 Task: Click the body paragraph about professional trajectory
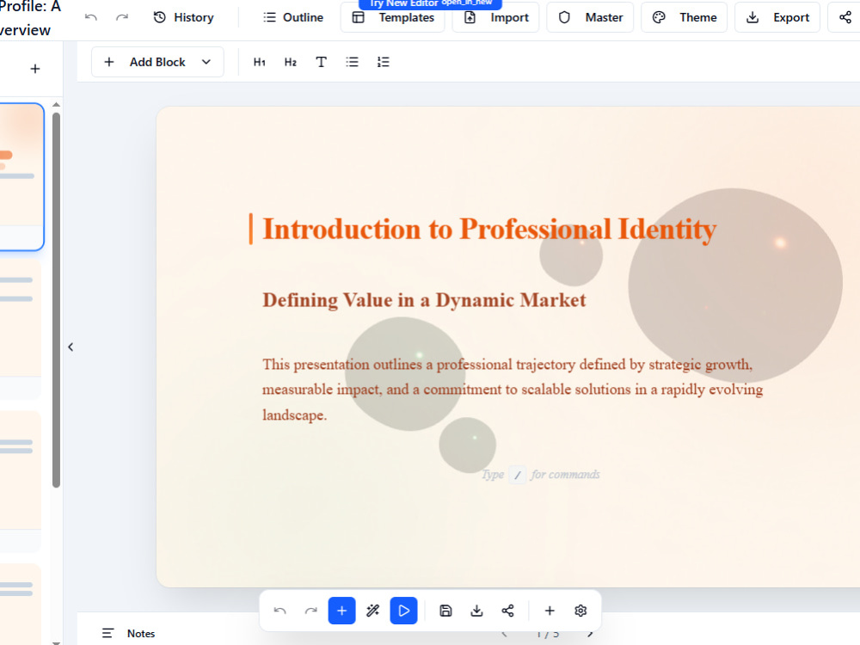click(513, 390)
